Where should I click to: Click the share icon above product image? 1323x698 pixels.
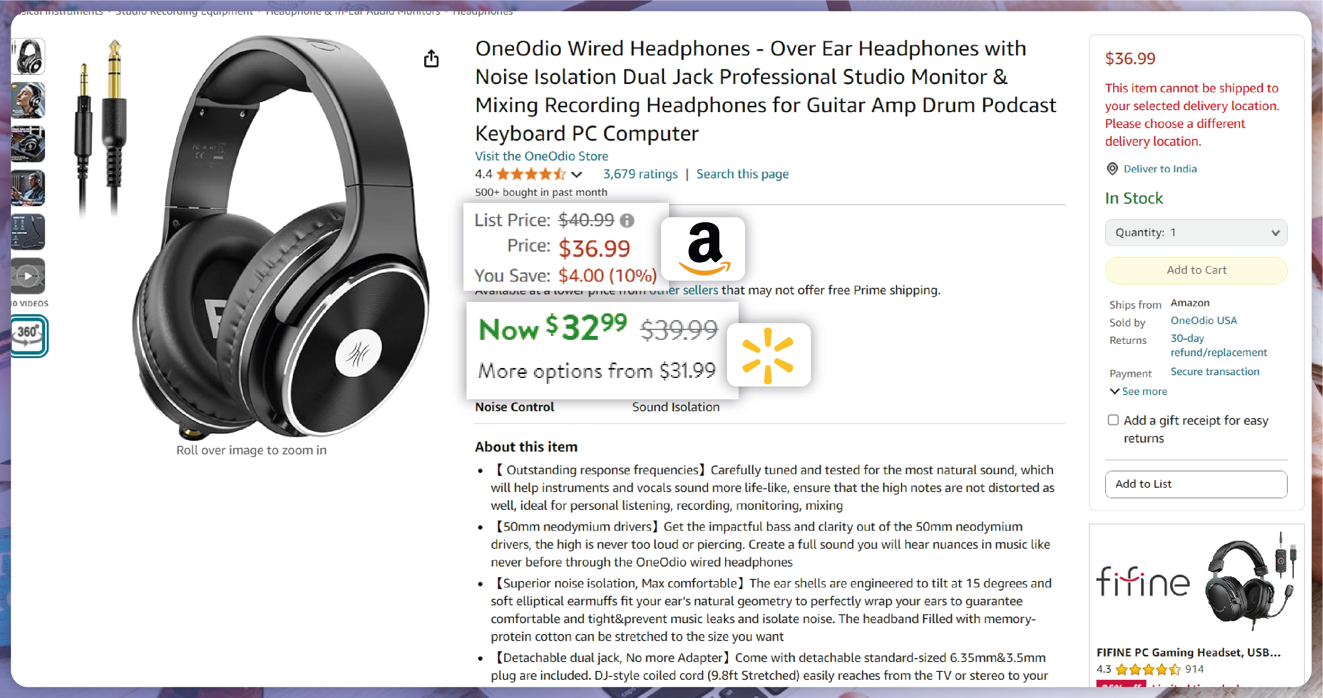[x=431, y=59]
